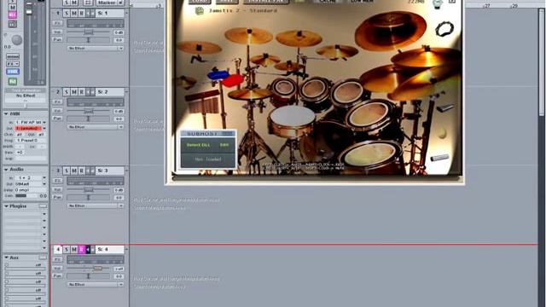Click the channel strip volume fader
The image size is (546, 307).
coord(29,11)
